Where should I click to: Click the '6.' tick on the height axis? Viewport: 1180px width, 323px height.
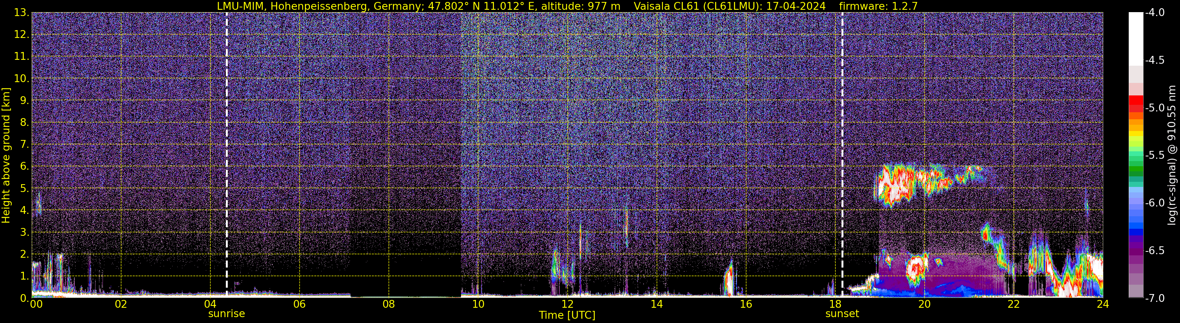(25, 166)
